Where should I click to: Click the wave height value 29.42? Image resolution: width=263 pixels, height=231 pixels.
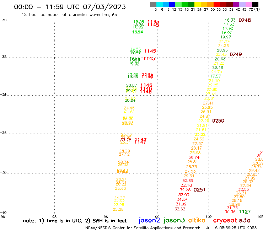pyautogui.click(x=254, y=171)
